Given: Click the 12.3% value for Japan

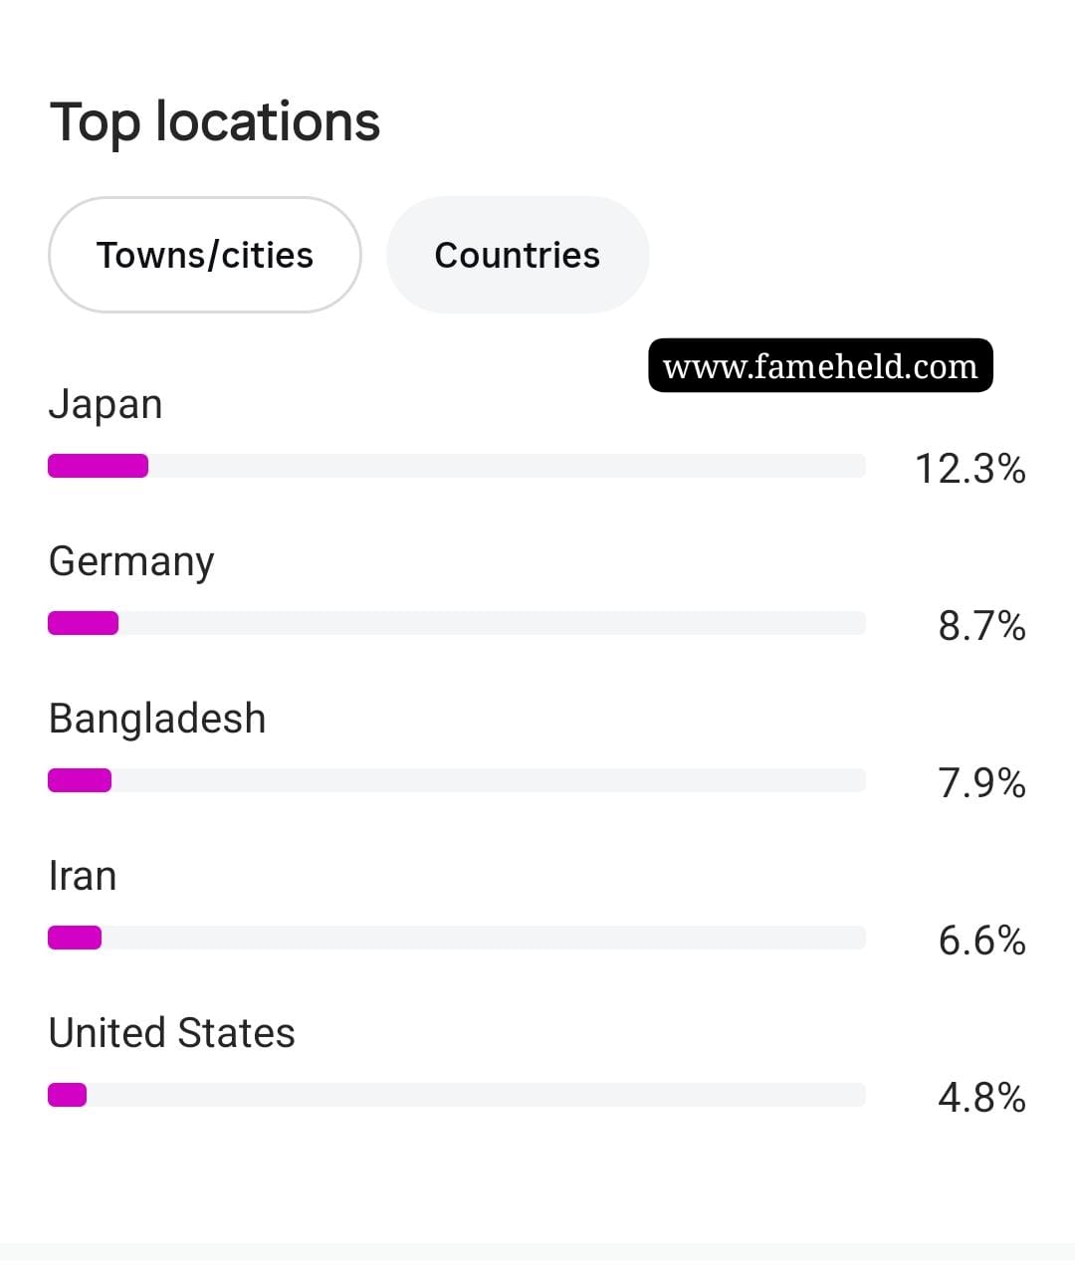Looking at the screenshot, I should (970, 468).
